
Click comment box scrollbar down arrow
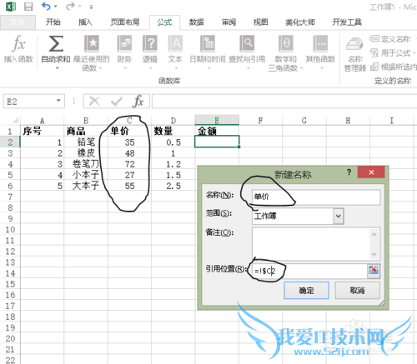point(374,254)
